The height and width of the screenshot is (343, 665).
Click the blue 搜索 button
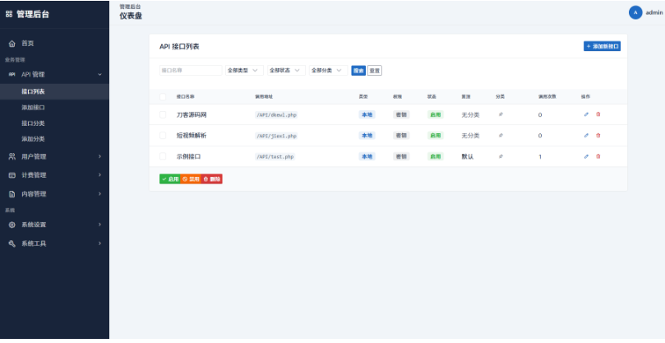(x=358, y=71)
